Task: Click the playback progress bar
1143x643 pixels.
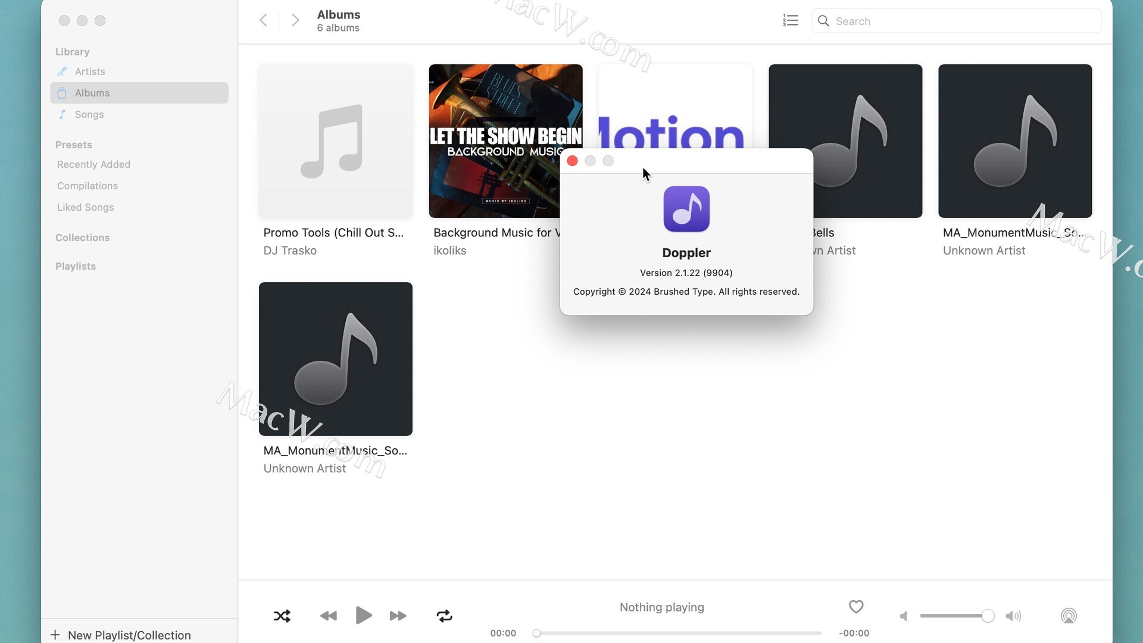Action: [x=677, y=633]
